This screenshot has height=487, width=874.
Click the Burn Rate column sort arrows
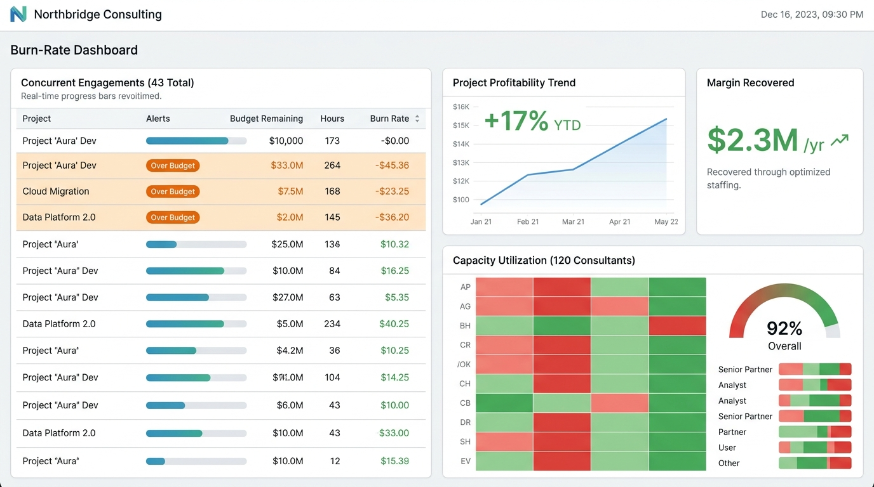417,119
